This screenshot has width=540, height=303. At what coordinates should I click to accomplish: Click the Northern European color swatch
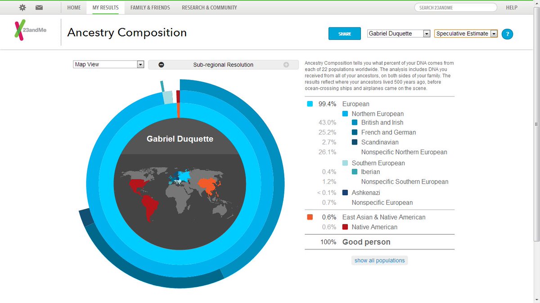[x=346, y=114]
